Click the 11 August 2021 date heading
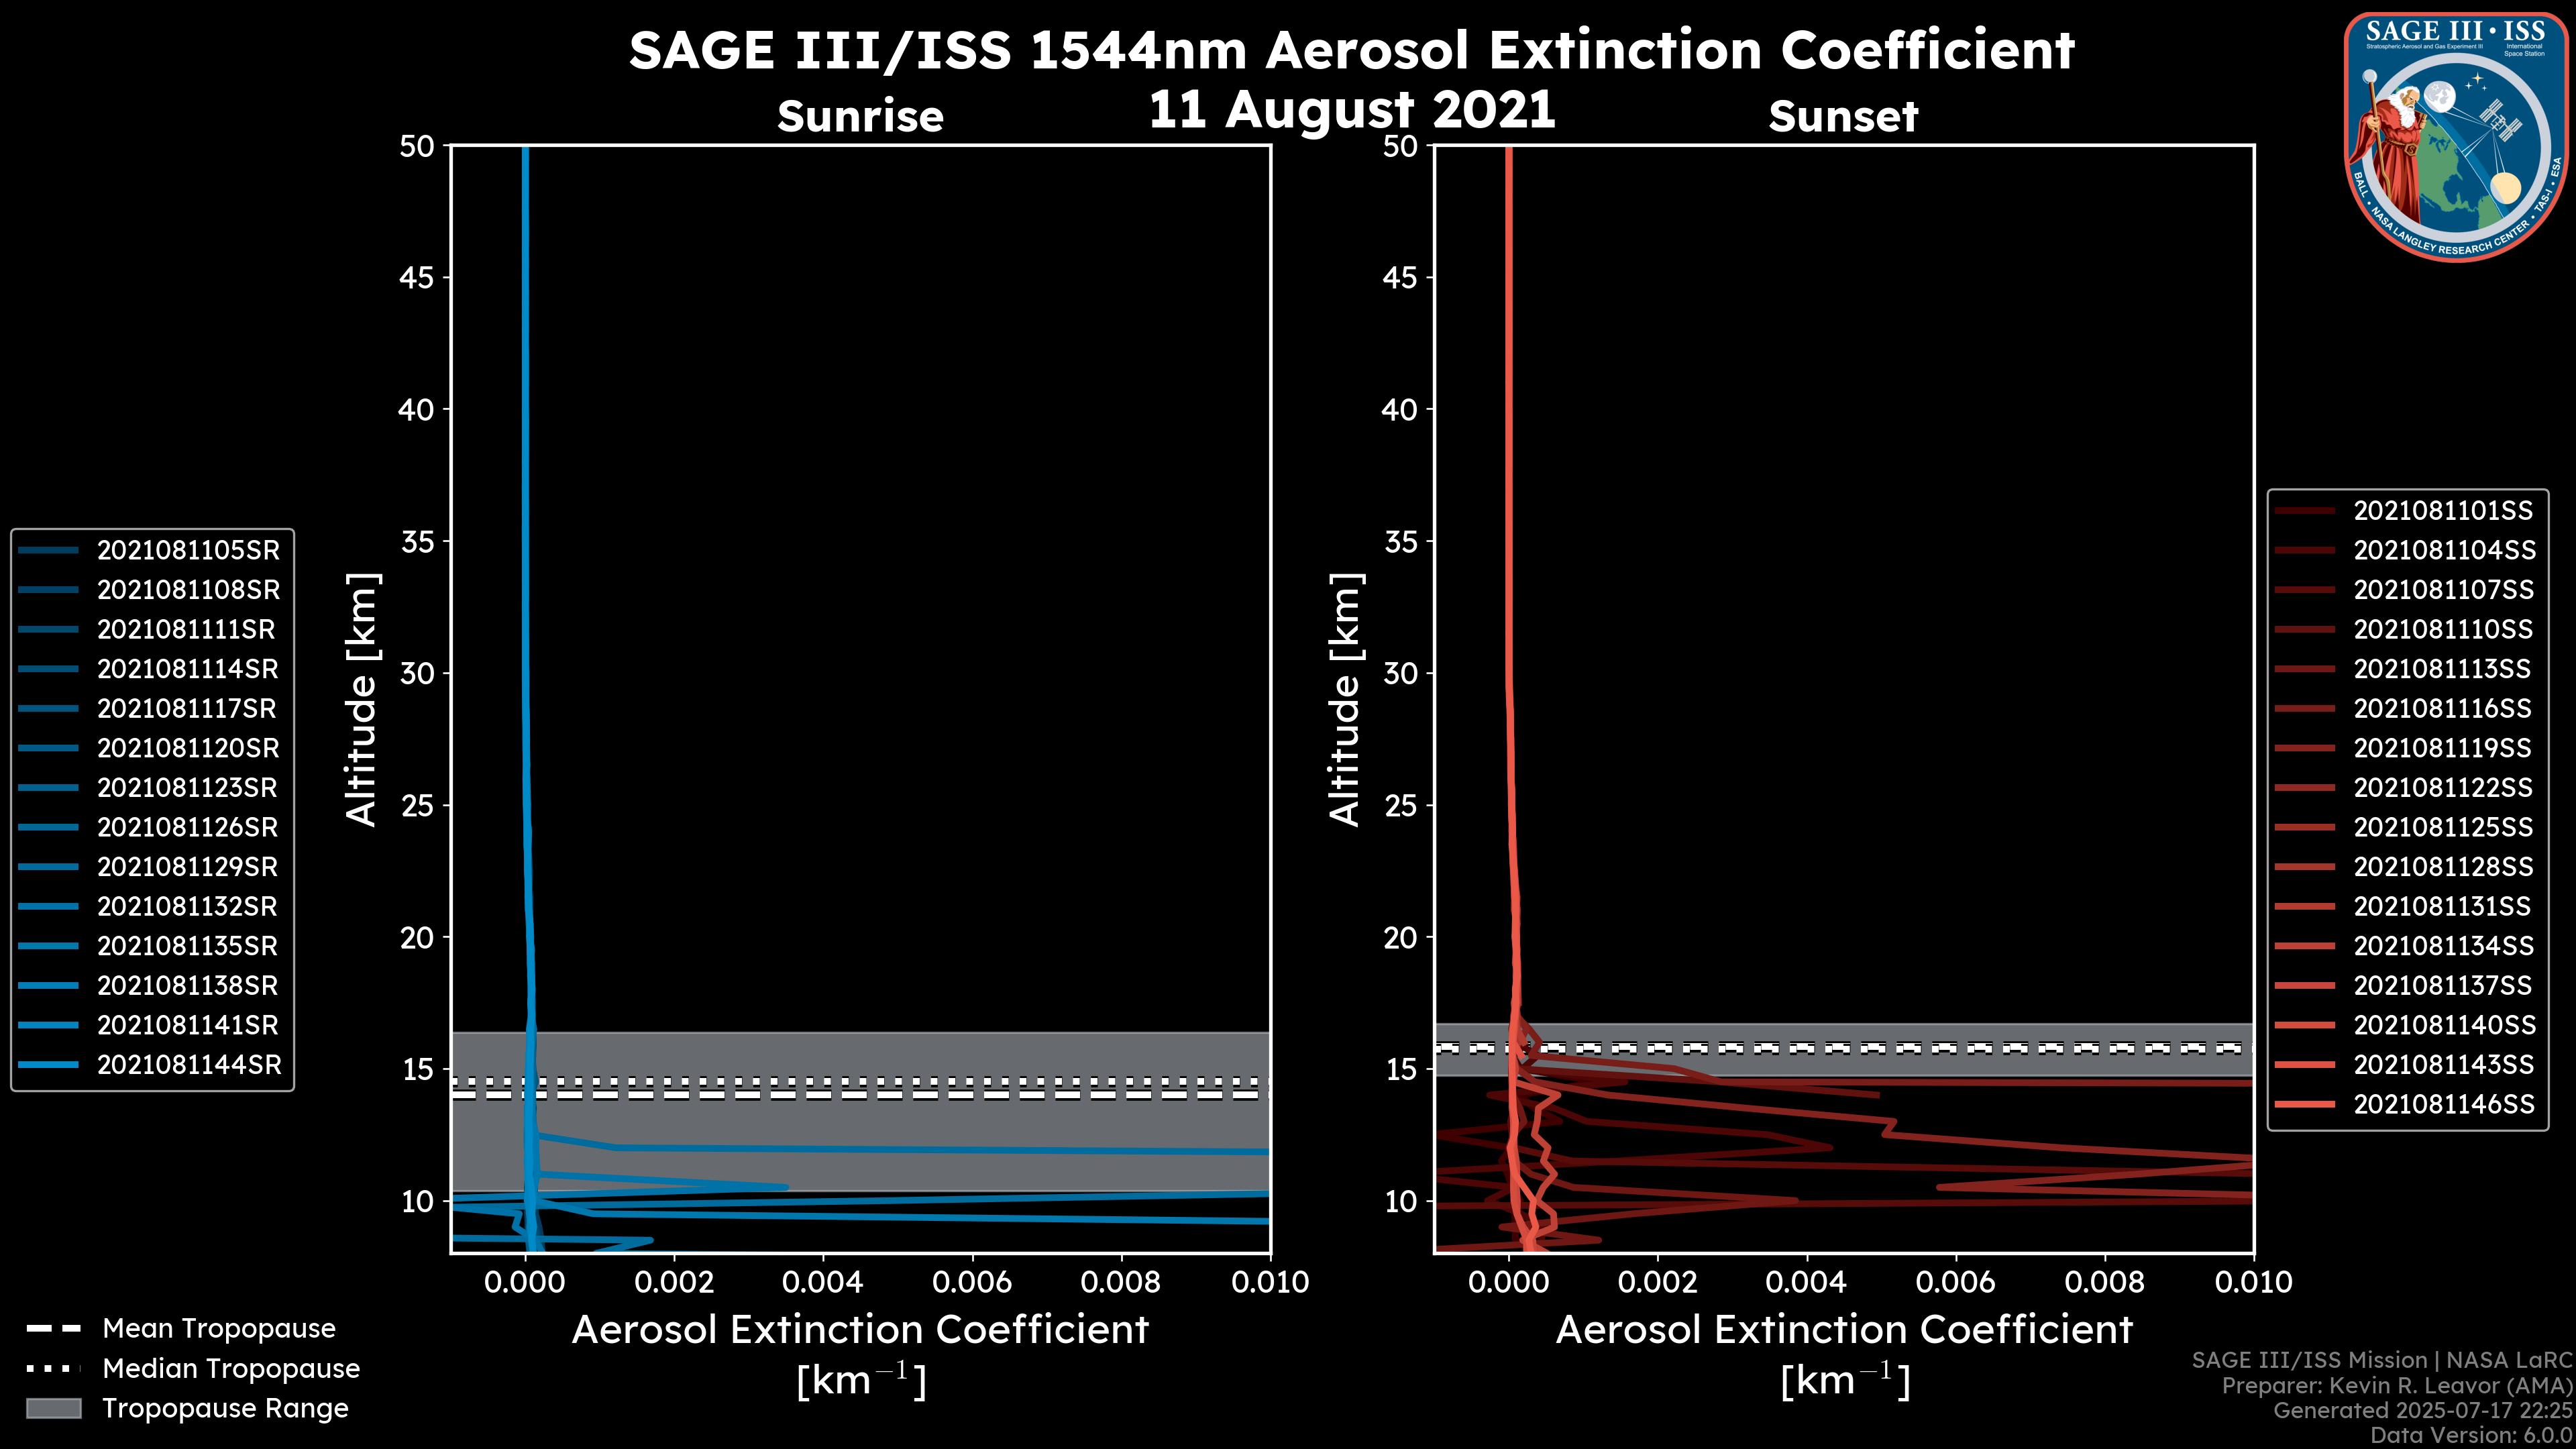The image size is (2576, 1449). 1351,109
